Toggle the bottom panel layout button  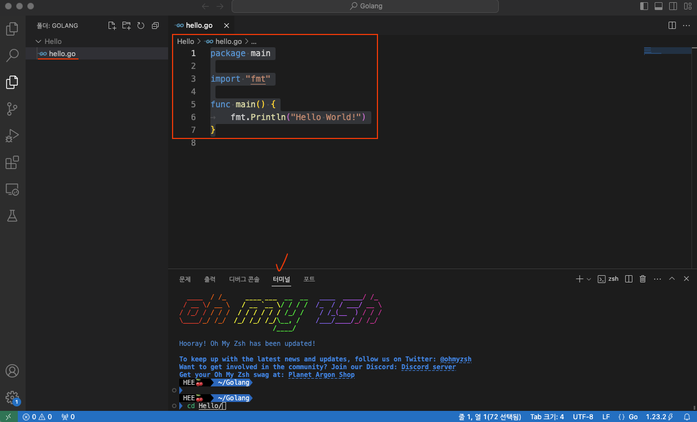pos(659,6)
